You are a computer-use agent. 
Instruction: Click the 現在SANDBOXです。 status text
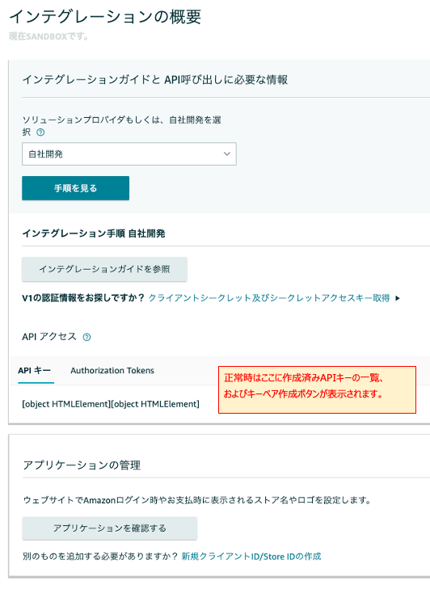click(48, 36)
